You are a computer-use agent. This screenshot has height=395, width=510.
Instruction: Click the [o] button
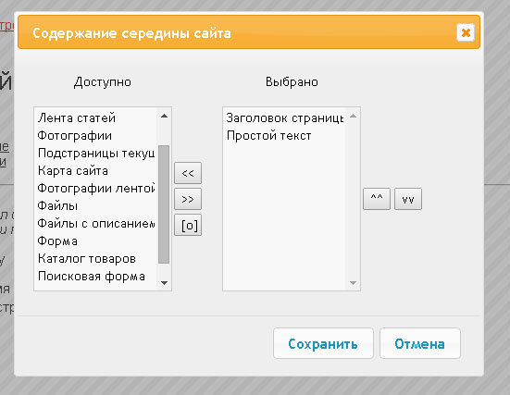188,225
